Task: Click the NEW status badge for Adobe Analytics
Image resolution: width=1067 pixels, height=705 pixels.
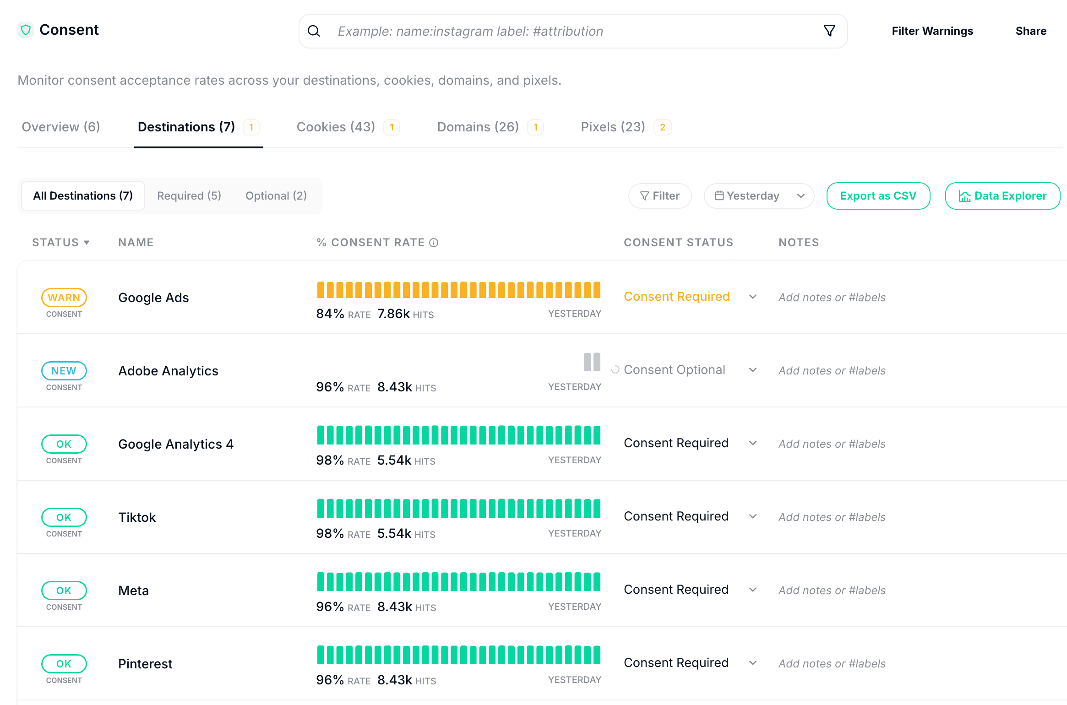Action: [64, 371]
